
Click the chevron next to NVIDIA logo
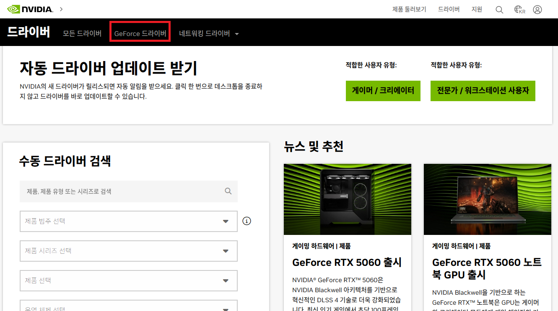[x=61, y=9]
